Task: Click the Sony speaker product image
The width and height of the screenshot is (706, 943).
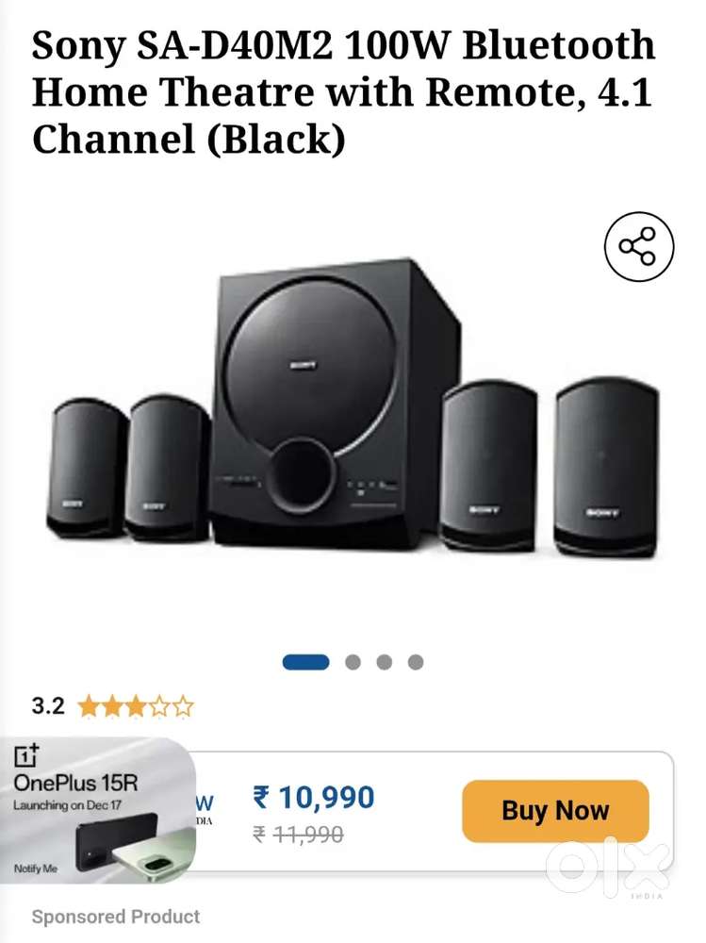Action: [353, 406]
